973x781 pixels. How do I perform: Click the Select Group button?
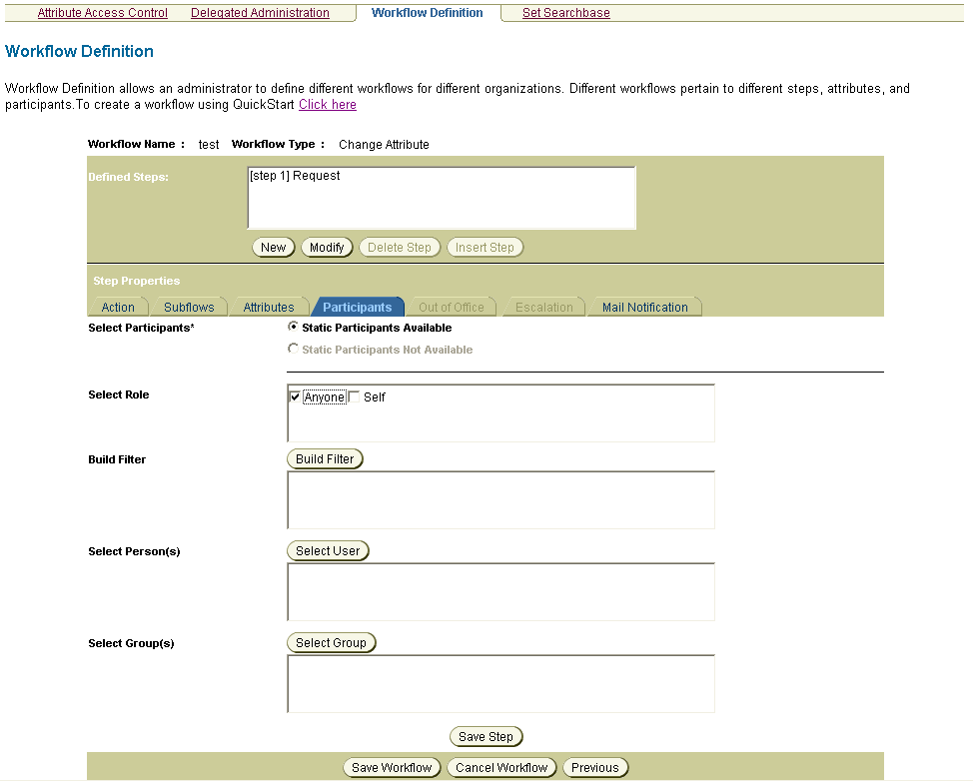pos(331,642)
